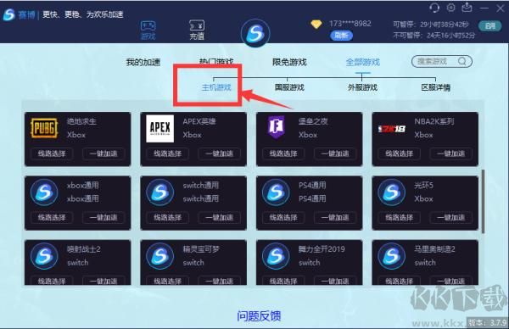Click the PS4通用 card icon
Screen dimensions: 509x329
(276, 192)
